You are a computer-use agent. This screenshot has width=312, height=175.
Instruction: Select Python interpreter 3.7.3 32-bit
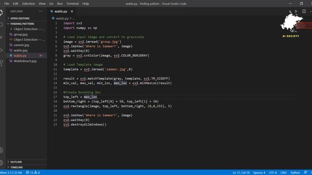pyautogui.click(x=11, y=173)
